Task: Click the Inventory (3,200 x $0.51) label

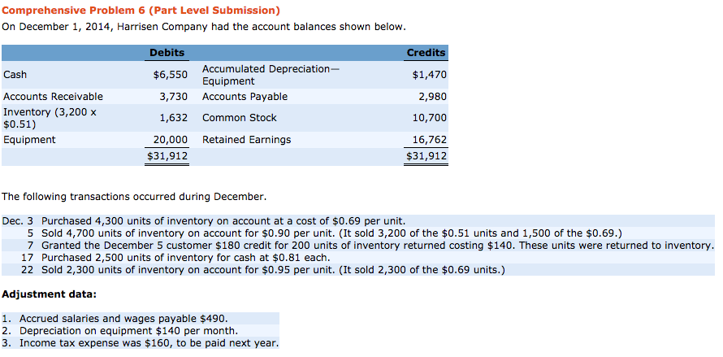Action: (50, 118)
